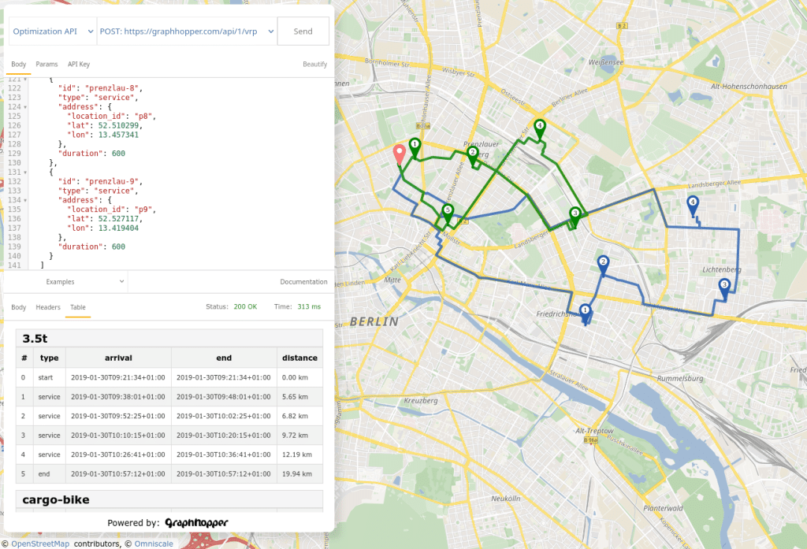807x549 pixels.
Task: Collapse the JSON object at line 131
Action: [26, 172]
